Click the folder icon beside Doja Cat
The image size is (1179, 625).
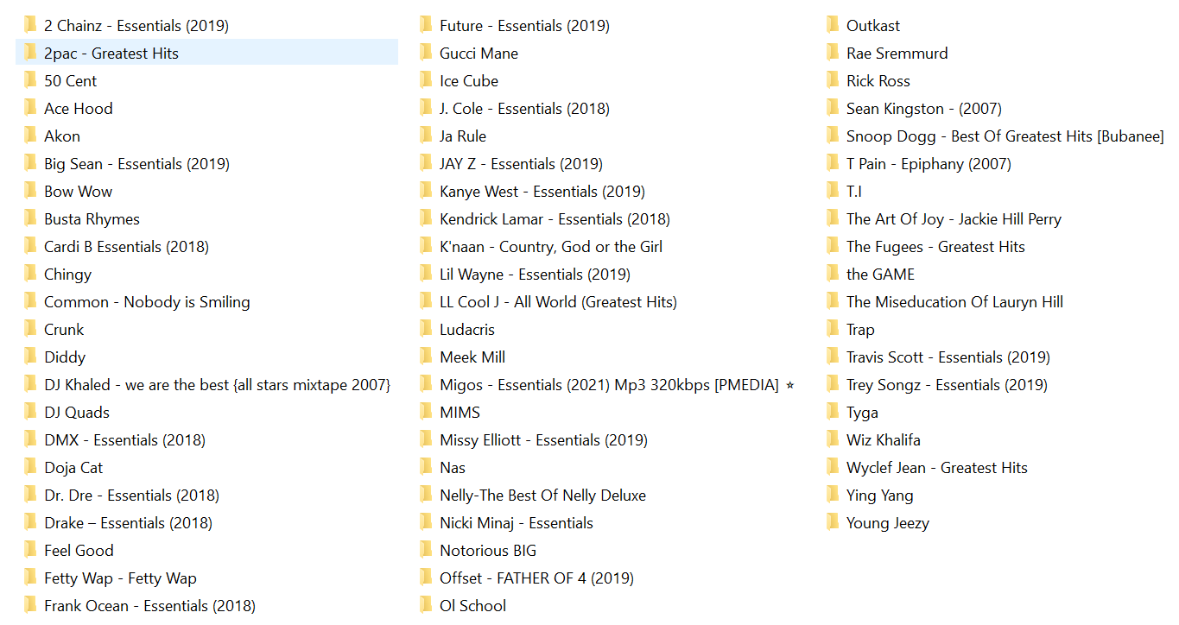coord(30,467)
